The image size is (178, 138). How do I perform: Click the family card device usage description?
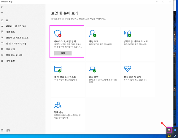tap(67, 116)
